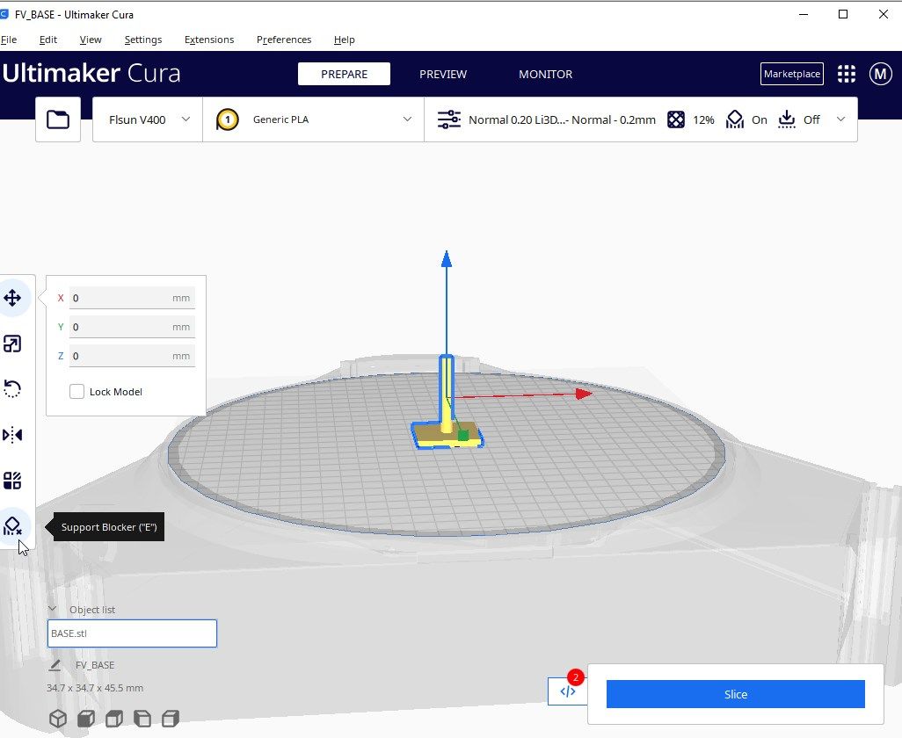Click the Z position input field
902x738 pixels.
(132, 356)
